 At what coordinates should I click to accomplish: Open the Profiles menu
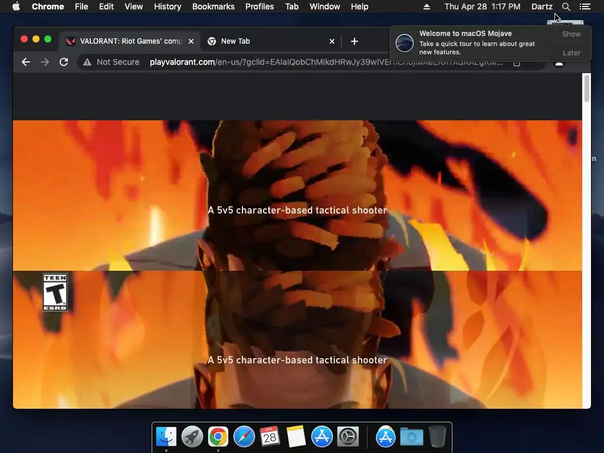coord(260,6)
